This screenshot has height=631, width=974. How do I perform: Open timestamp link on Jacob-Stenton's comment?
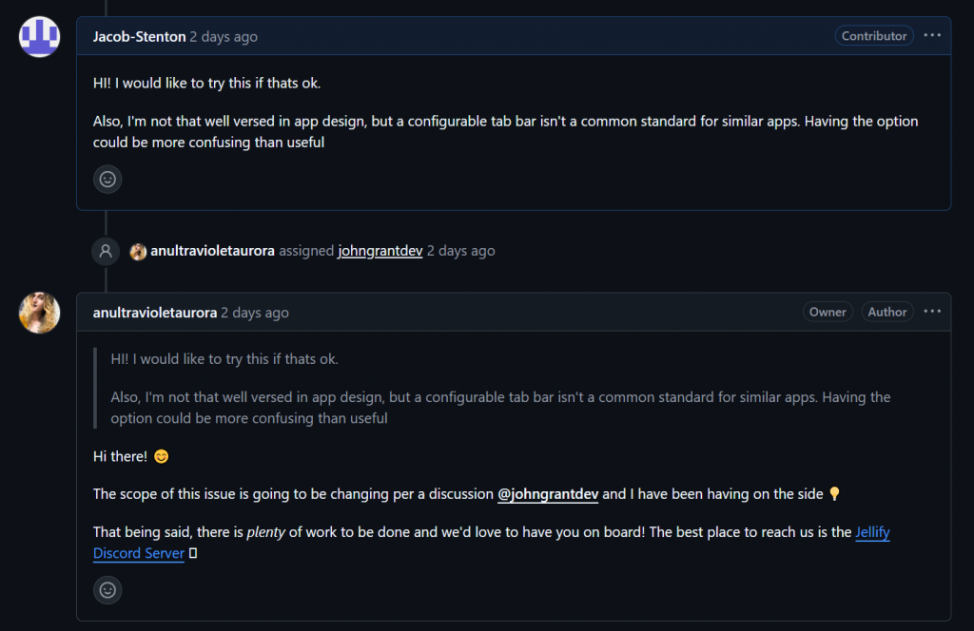(224, 37)
